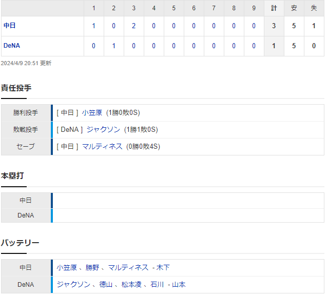Select the 安 column header

[294, 8]
